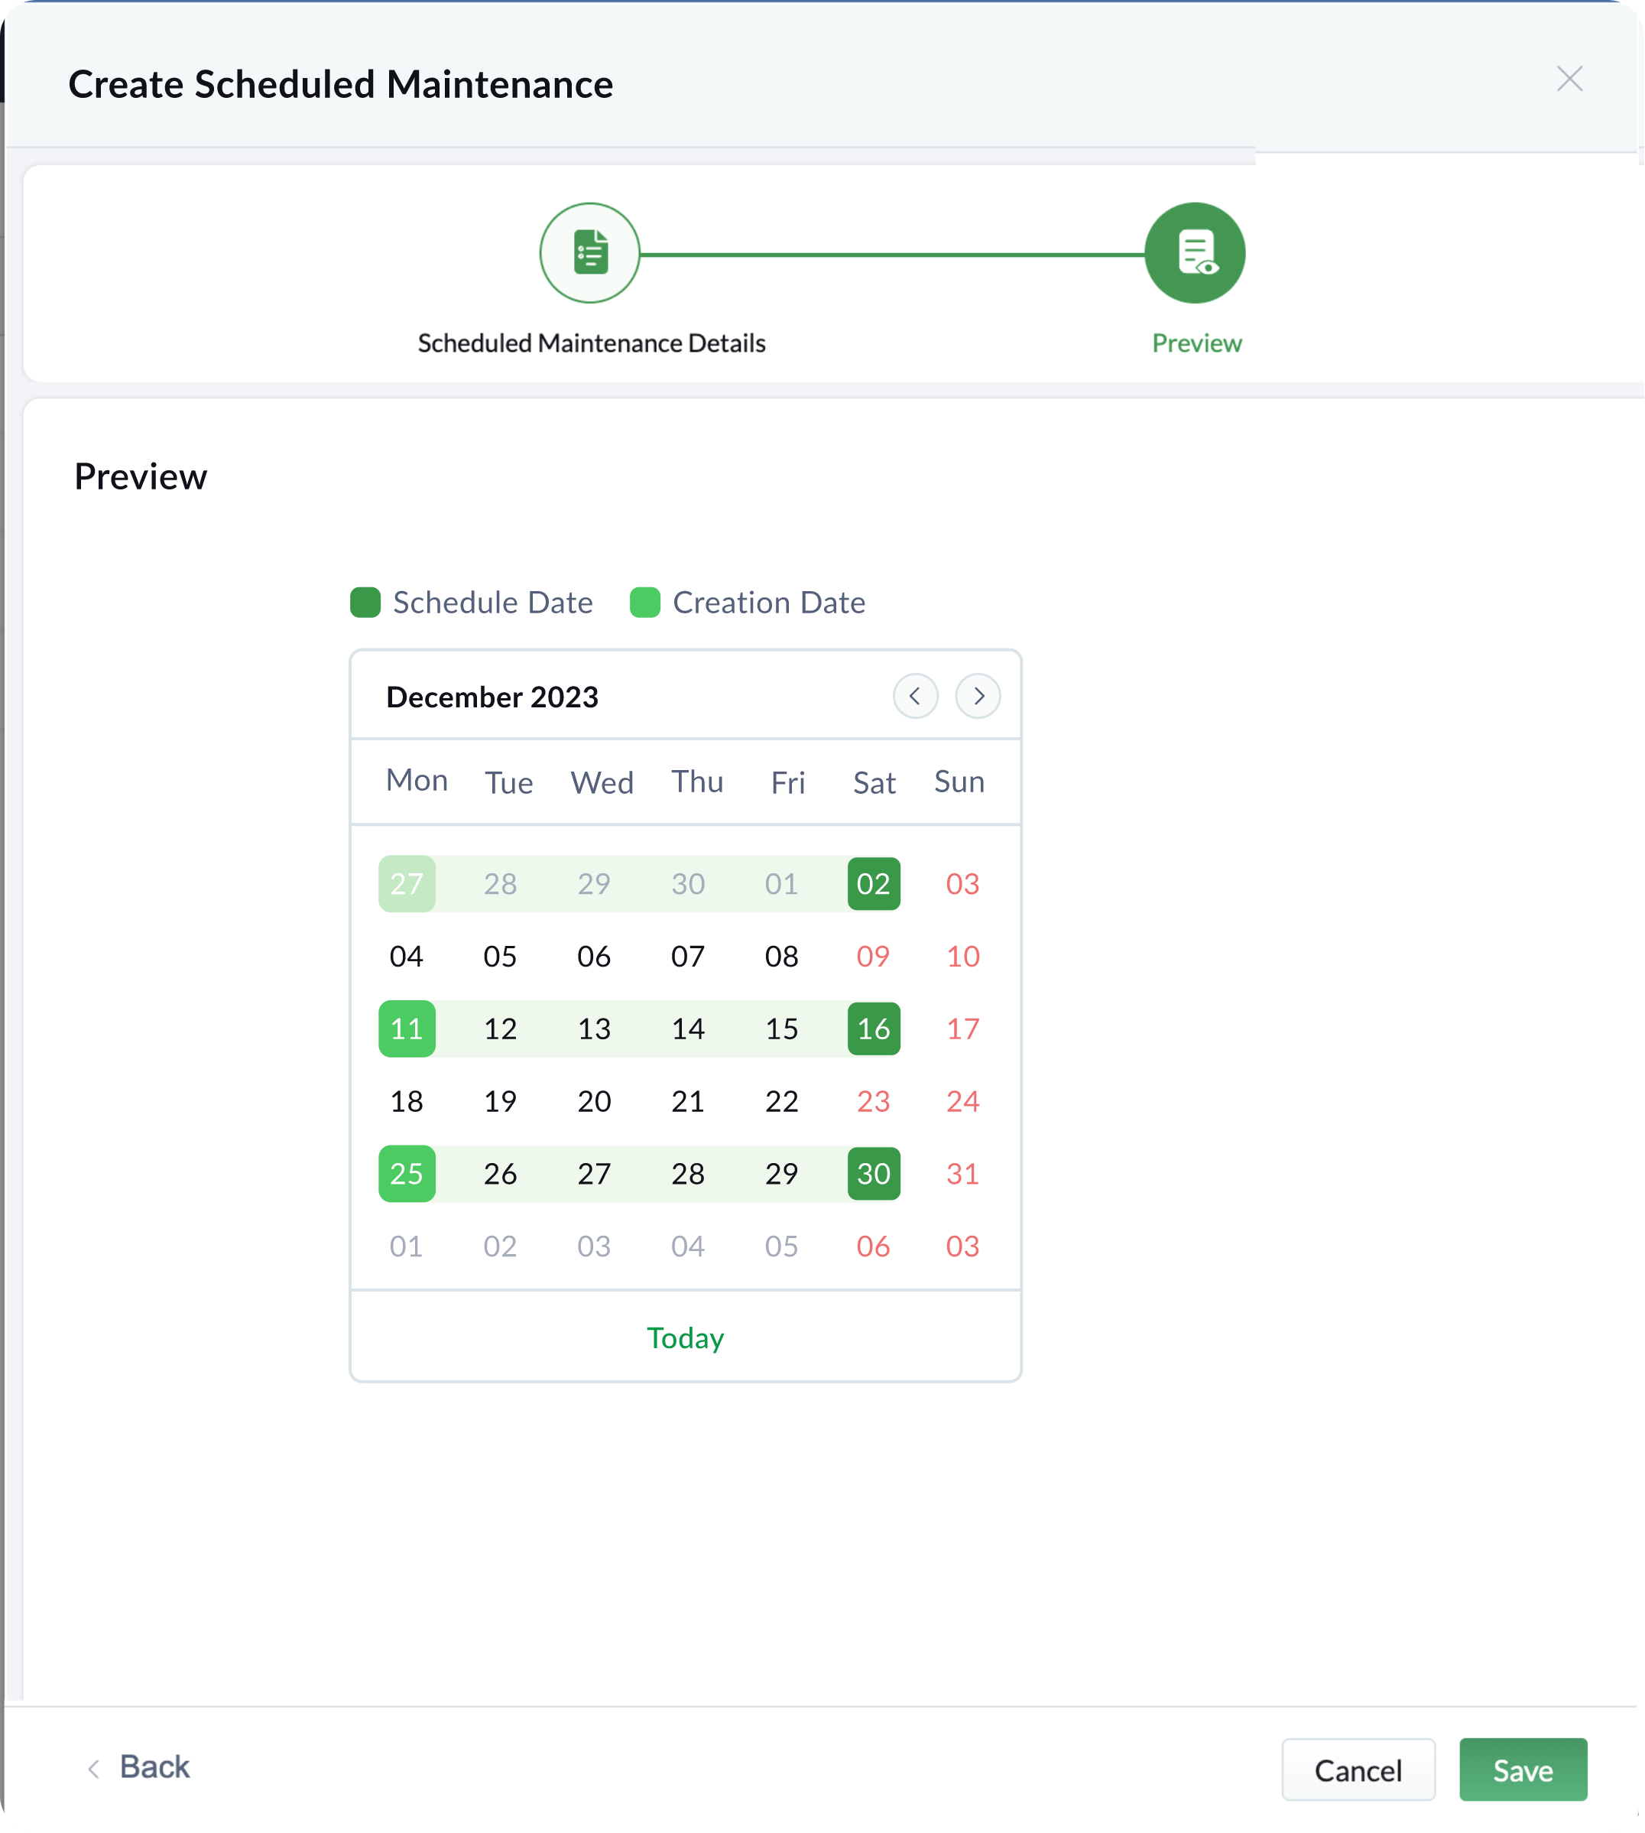The height and width of the screenshot is (1833, 1645).
Task: Cancel creating the scheduled maintenance
Action: pos(1358,1770)
